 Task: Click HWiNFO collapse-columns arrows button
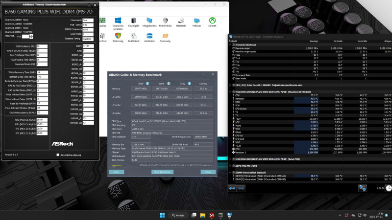(x=241, y=188)
